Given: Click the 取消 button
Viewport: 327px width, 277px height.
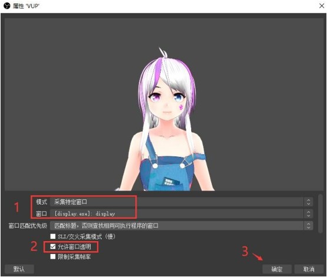Looking at the screenshot, I should [x=309, y=269].
